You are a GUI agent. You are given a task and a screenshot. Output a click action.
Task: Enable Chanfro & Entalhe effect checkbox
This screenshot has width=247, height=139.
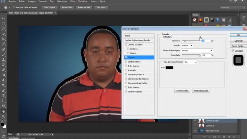126,45
